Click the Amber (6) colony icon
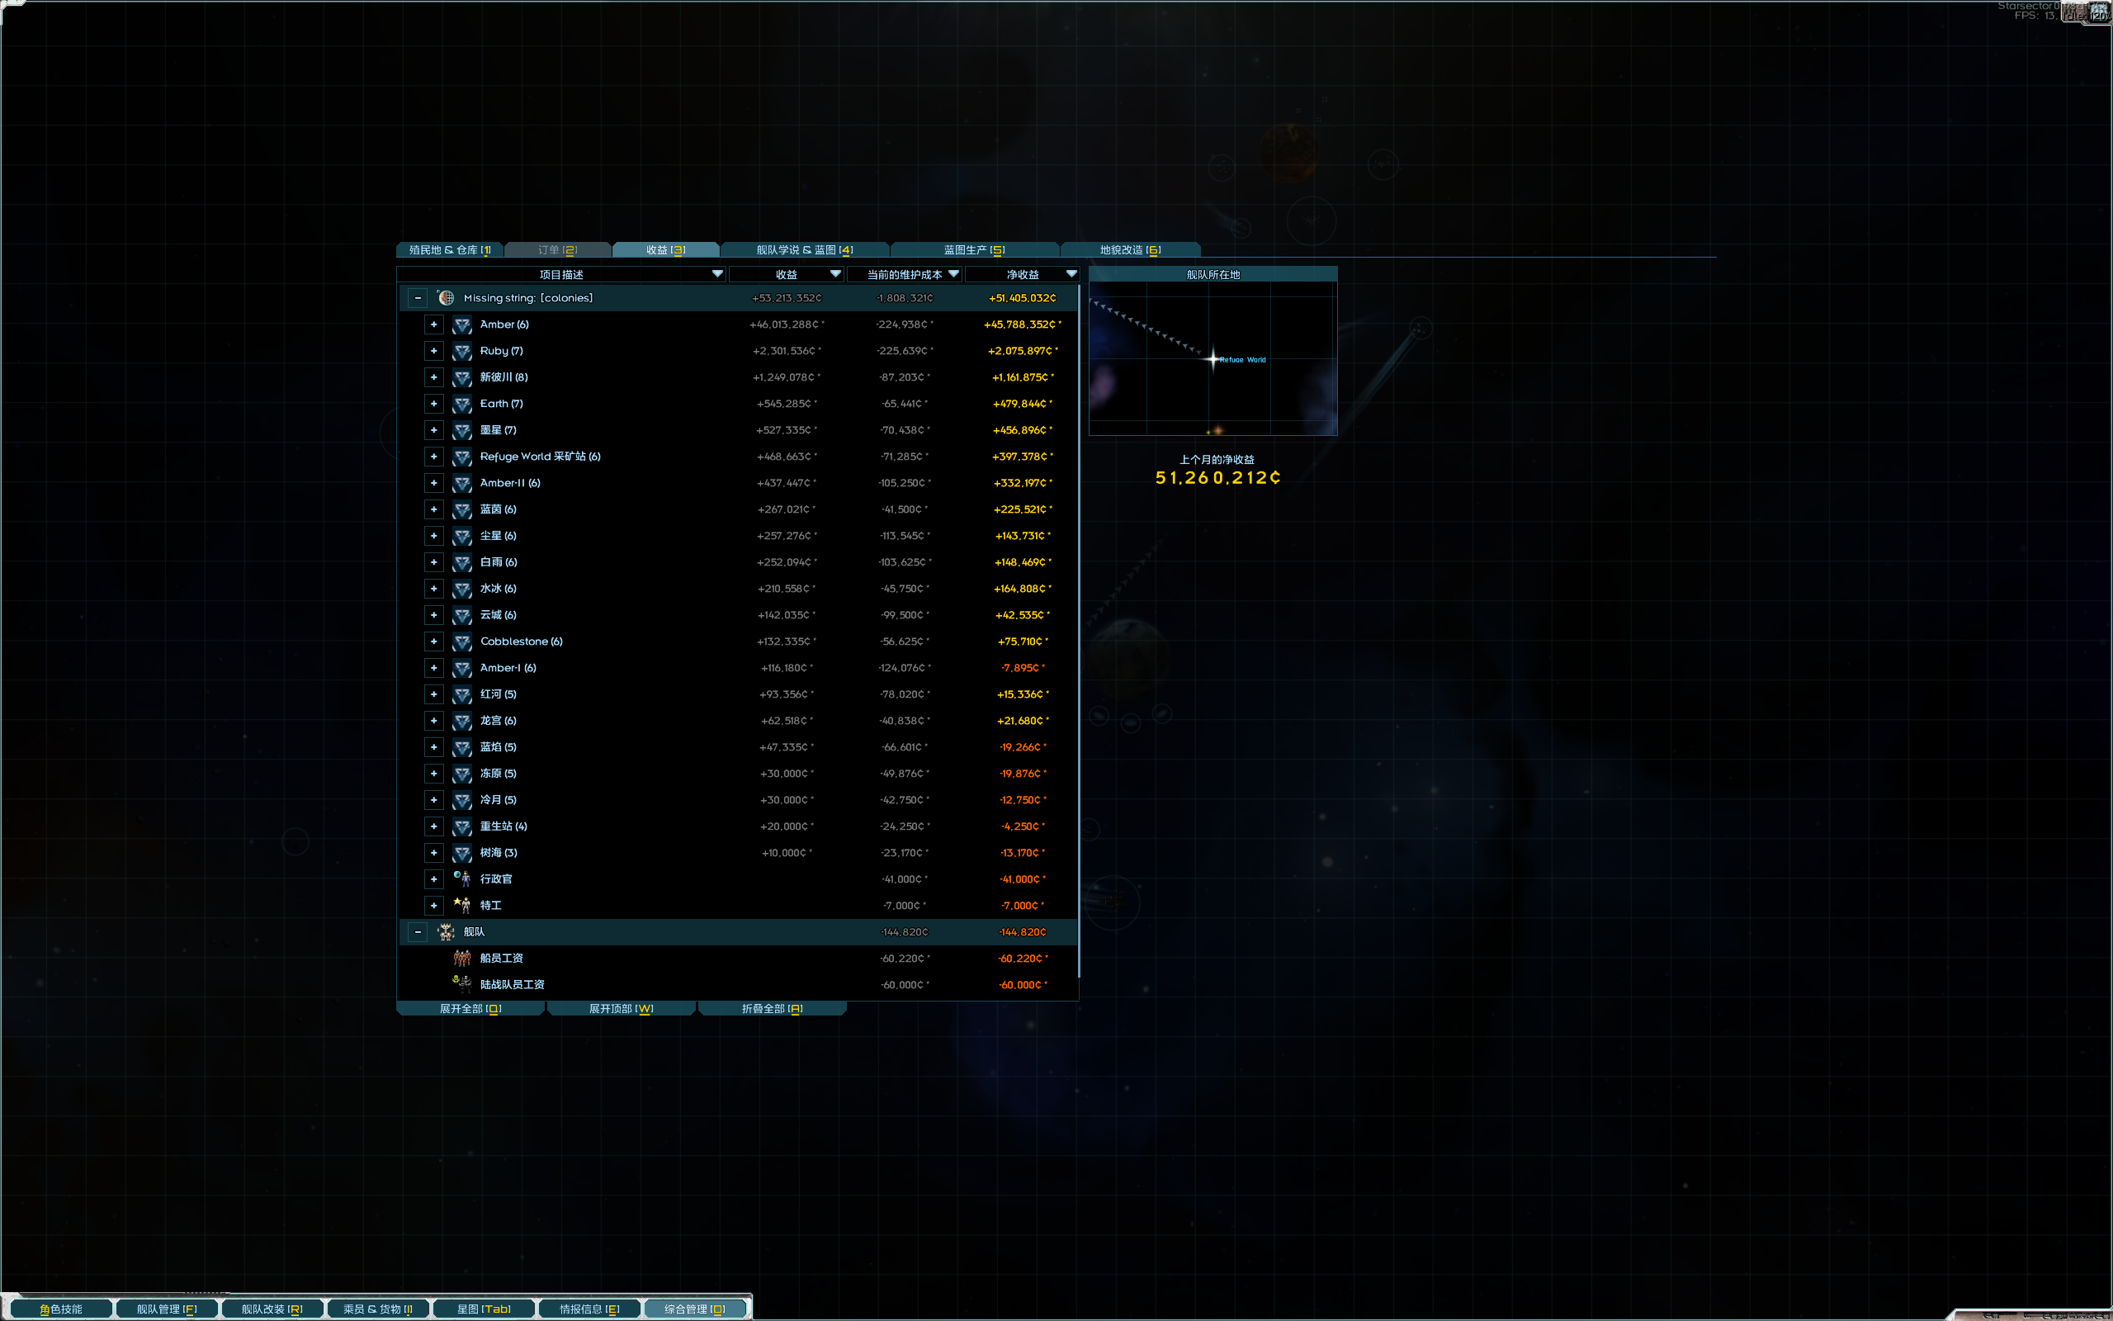2113x1321 pixels. pyautogui.click(x=462, y=325)
